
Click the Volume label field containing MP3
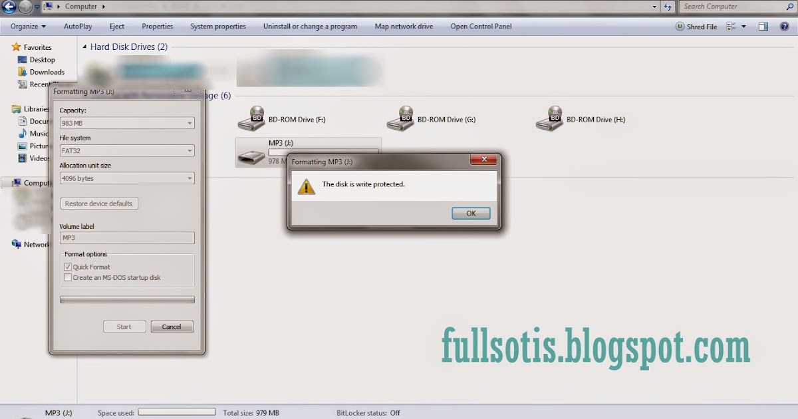point(126,237)
